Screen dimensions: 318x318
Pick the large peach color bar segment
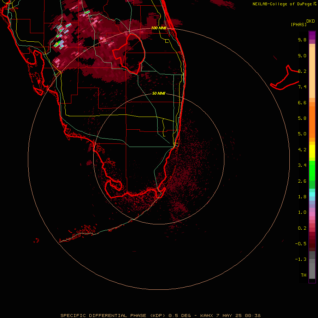[x=312, y=72]
